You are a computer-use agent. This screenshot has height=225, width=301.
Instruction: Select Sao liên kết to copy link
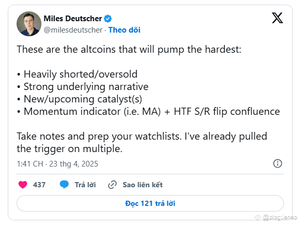click(142, 185)
